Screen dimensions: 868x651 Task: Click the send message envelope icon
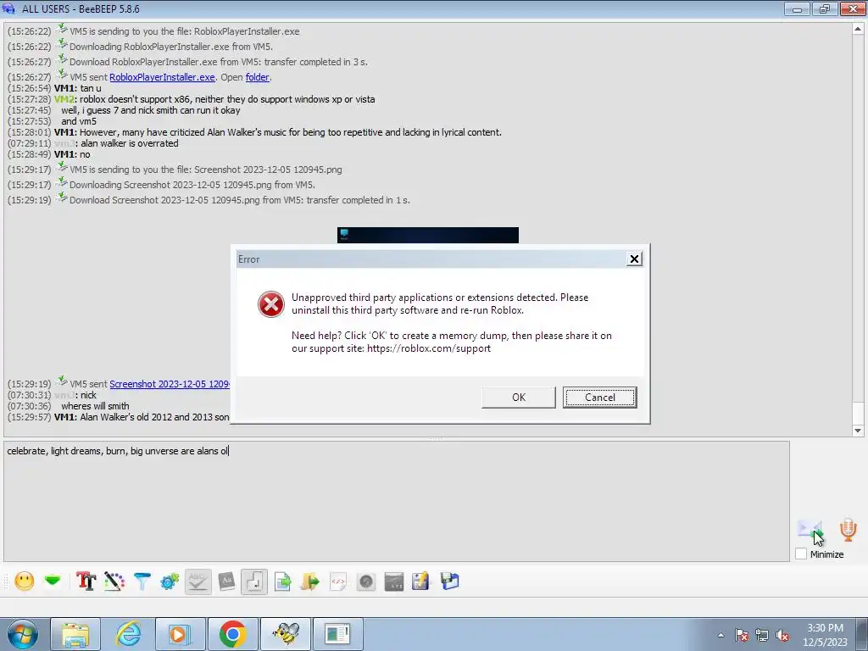pos(810,531)
